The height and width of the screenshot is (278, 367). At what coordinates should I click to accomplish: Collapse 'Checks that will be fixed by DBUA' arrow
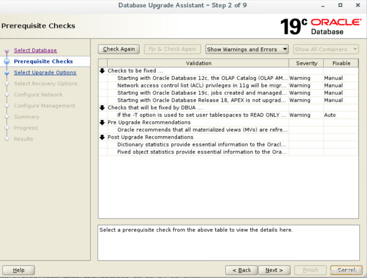coord(102,108)
